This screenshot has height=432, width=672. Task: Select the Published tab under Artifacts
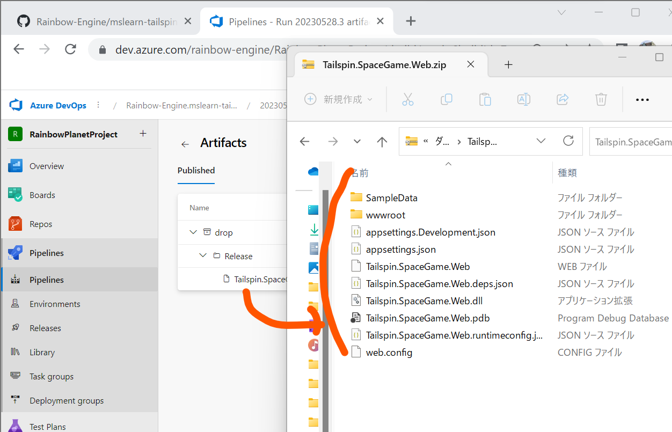196,170
